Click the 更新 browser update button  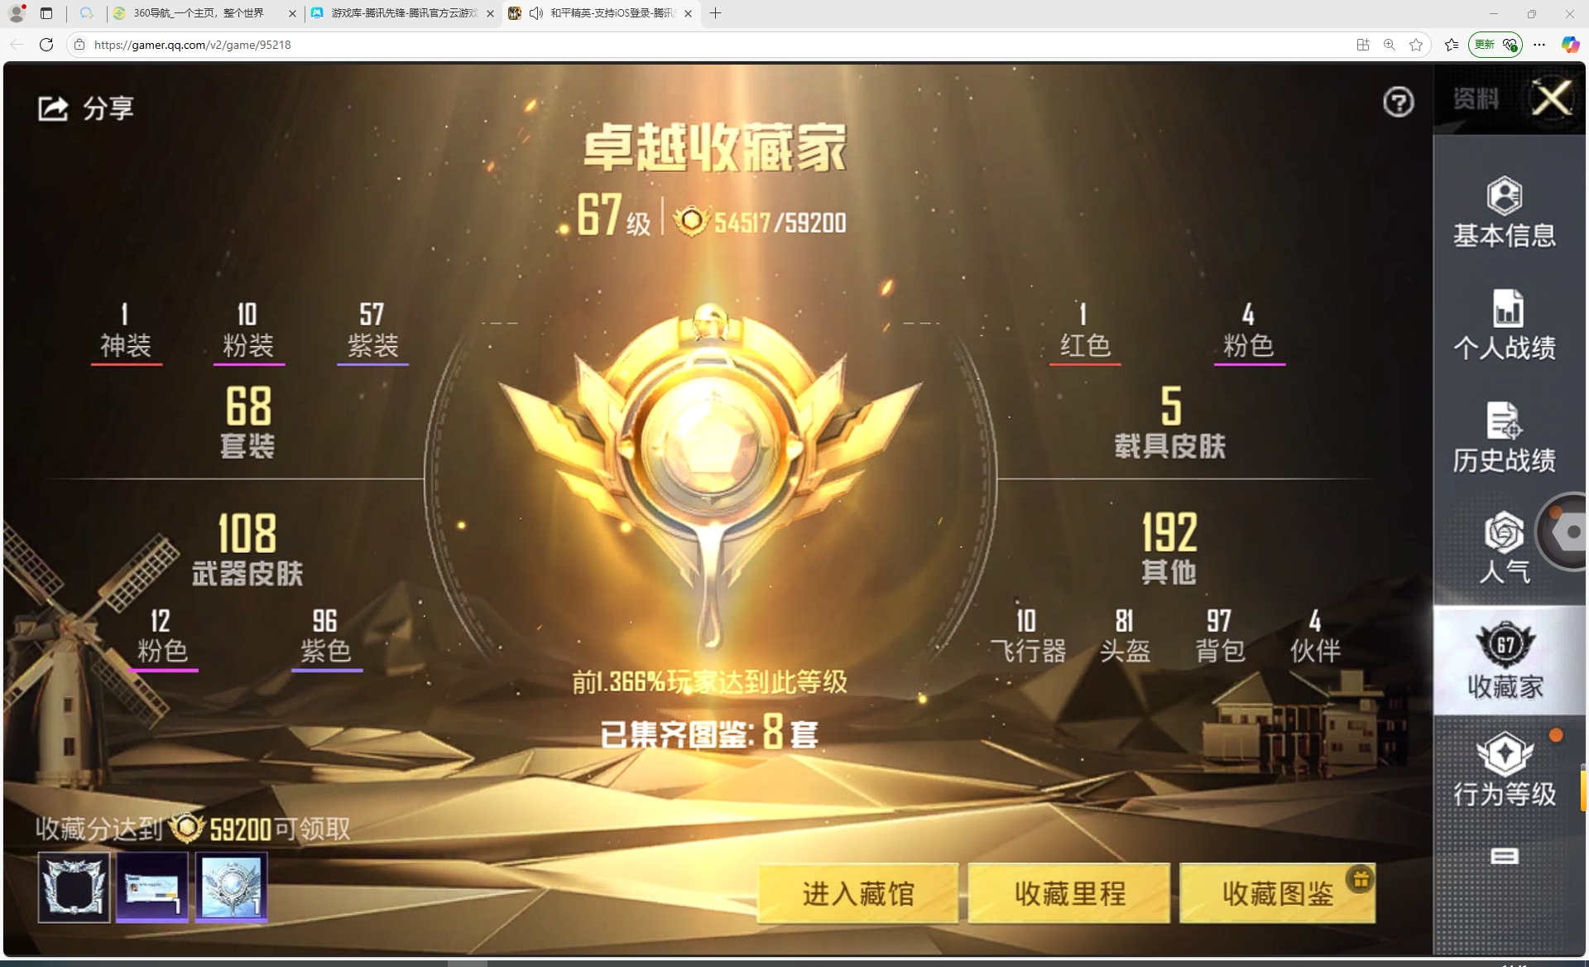tap(1495, 45)
